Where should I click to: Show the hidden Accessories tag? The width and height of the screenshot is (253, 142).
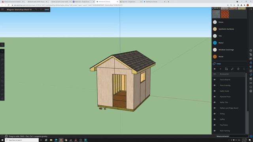pyautogui.click(x=215, y=74)
